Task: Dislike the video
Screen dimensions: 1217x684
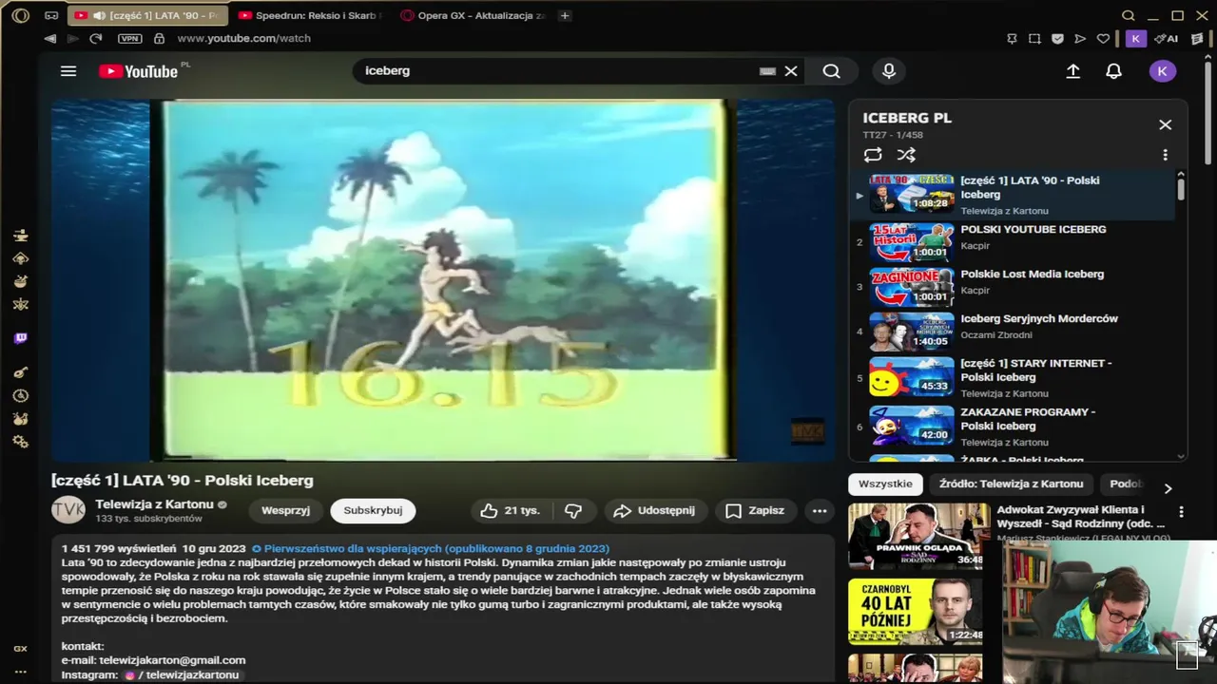Action: pos(573,511)
